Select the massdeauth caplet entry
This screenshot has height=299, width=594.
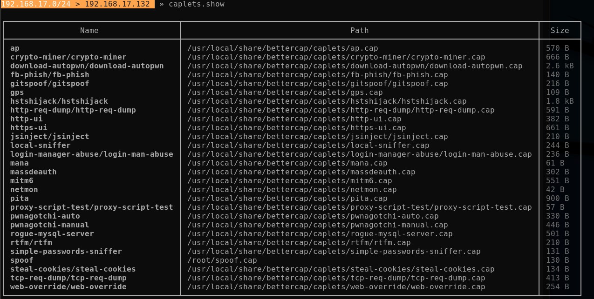point(33,172)
